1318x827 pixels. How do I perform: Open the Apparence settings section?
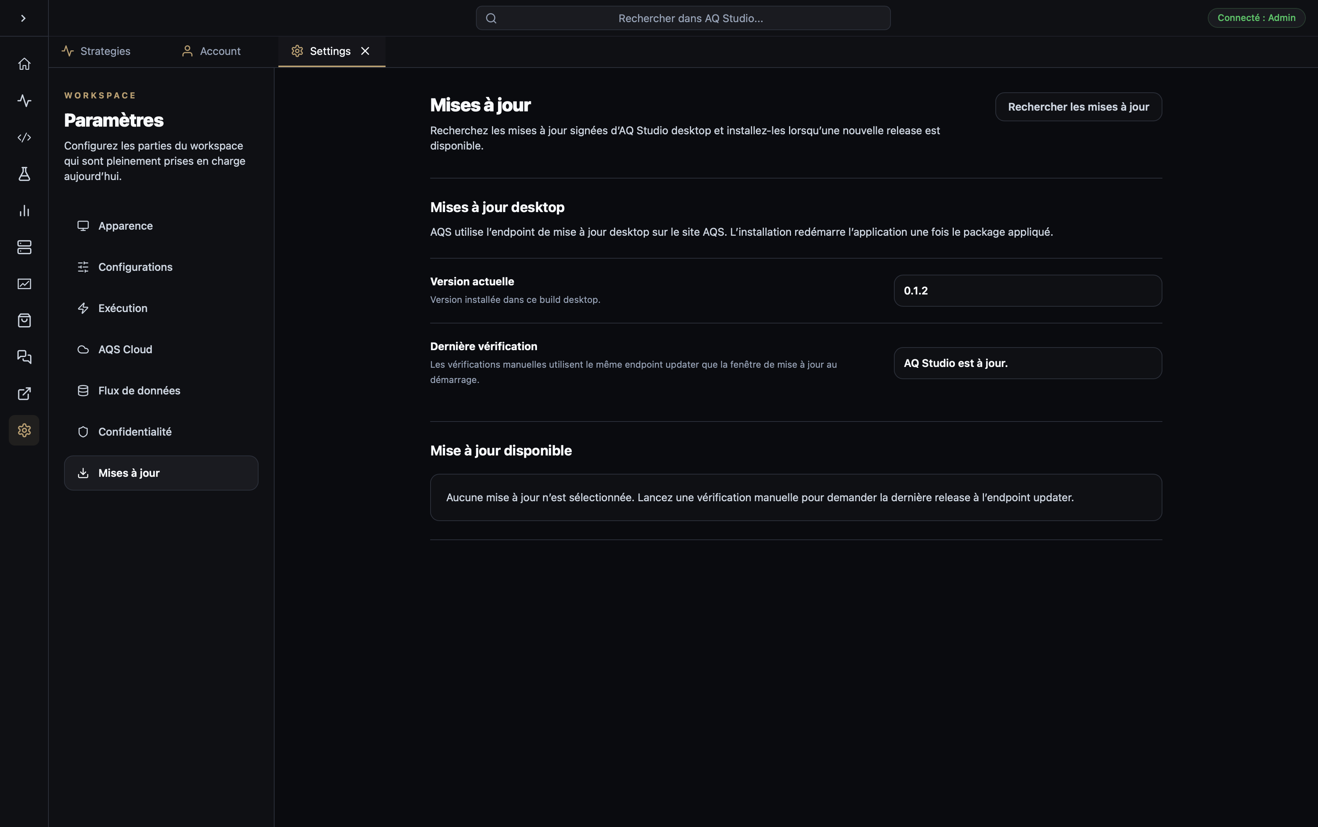[161, 226]
